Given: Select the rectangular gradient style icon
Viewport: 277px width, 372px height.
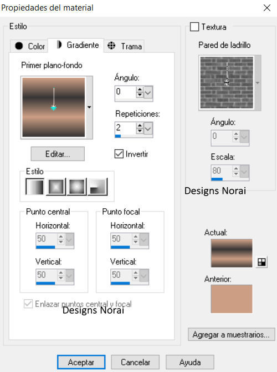Looking at the screenshot, I should [56, 187].
